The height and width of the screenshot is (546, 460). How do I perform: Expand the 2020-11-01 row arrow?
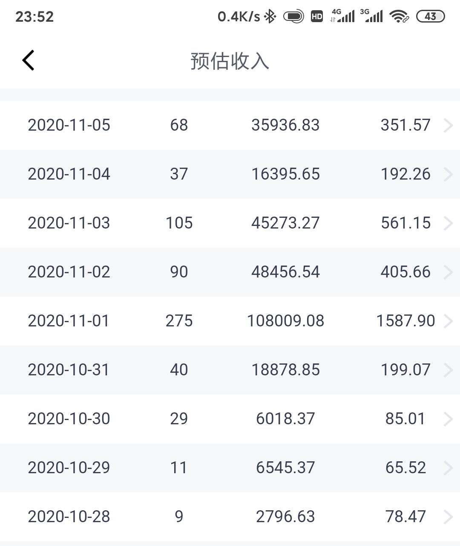coord(448,321)
